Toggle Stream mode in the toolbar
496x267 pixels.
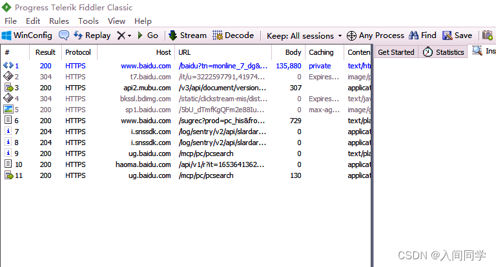coord(187,35)
